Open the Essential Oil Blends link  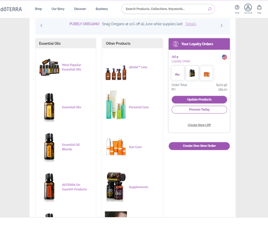(x=71, y=147)
